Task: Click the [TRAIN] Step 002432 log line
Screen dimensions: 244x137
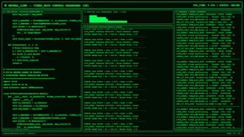Action: point(108,50)
